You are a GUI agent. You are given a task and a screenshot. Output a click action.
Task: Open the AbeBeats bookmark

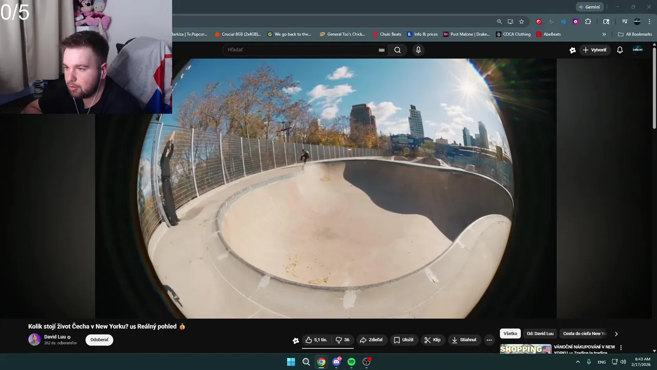pyautogui.click(x=548, y=34)
